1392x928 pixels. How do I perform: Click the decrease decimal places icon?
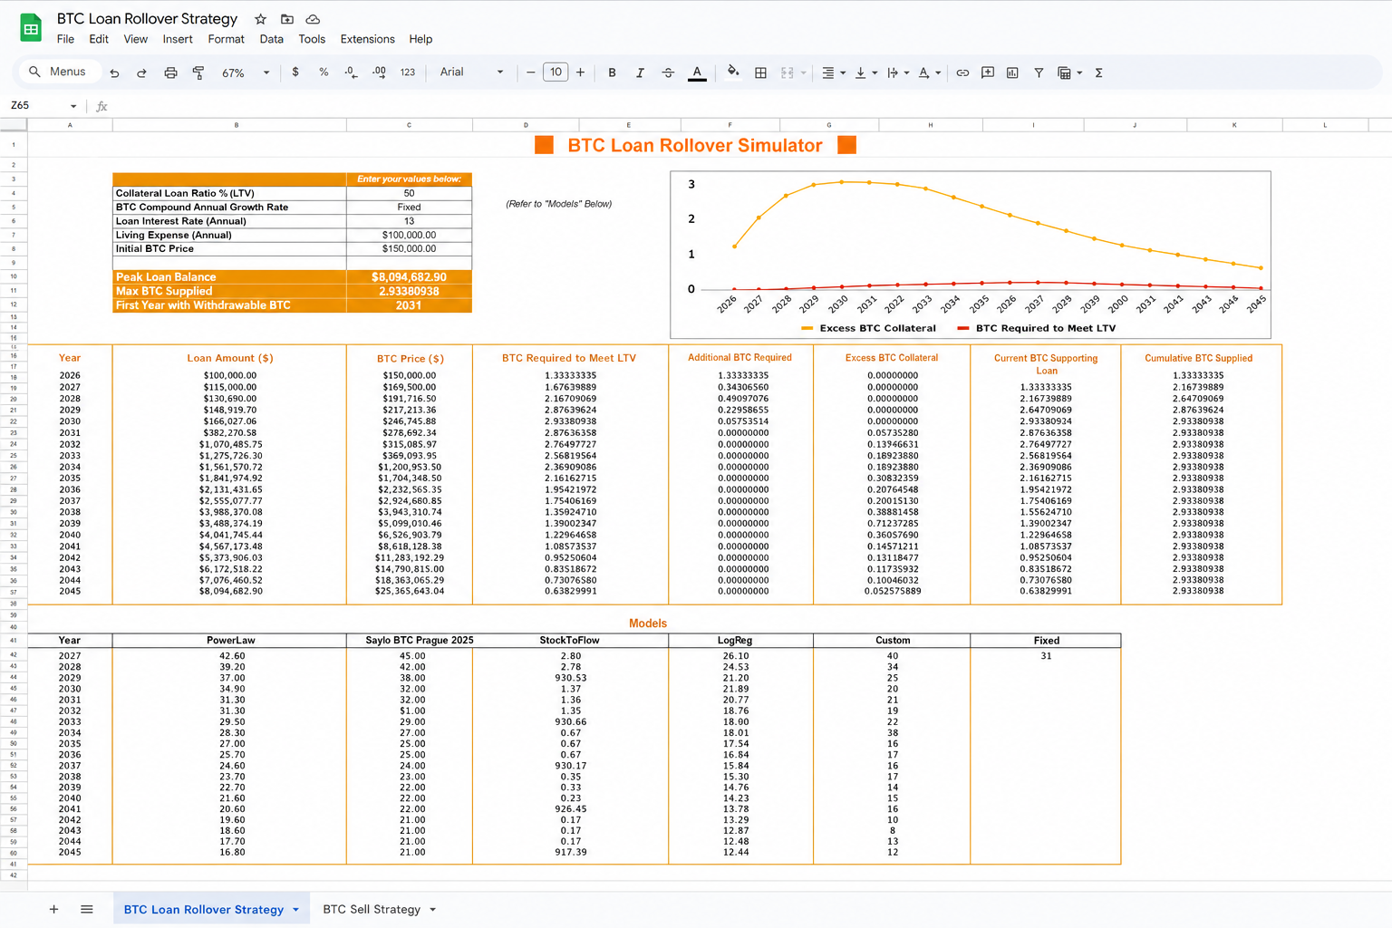pos(351,72)
